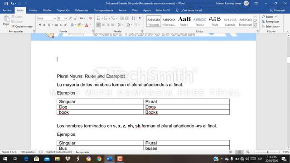Click the yellow text highlight color button
The width and height of the screenshot is (290, 163).
point(79,25)
